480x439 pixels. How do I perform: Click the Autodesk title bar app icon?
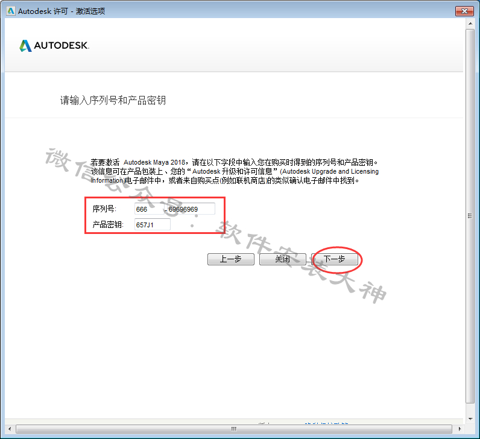point(11,11)
